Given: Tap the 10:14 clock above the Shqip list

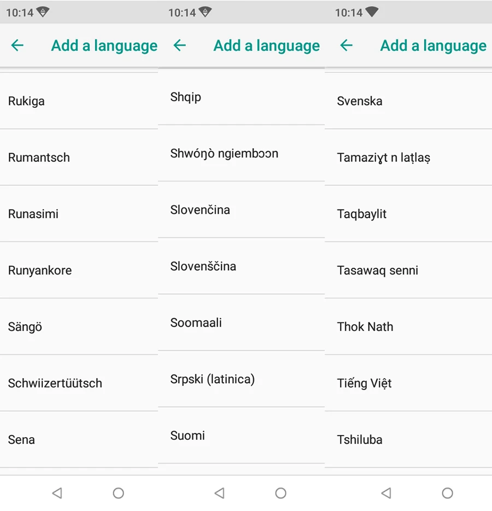Looking at the screenshot, I should point(181,13).
